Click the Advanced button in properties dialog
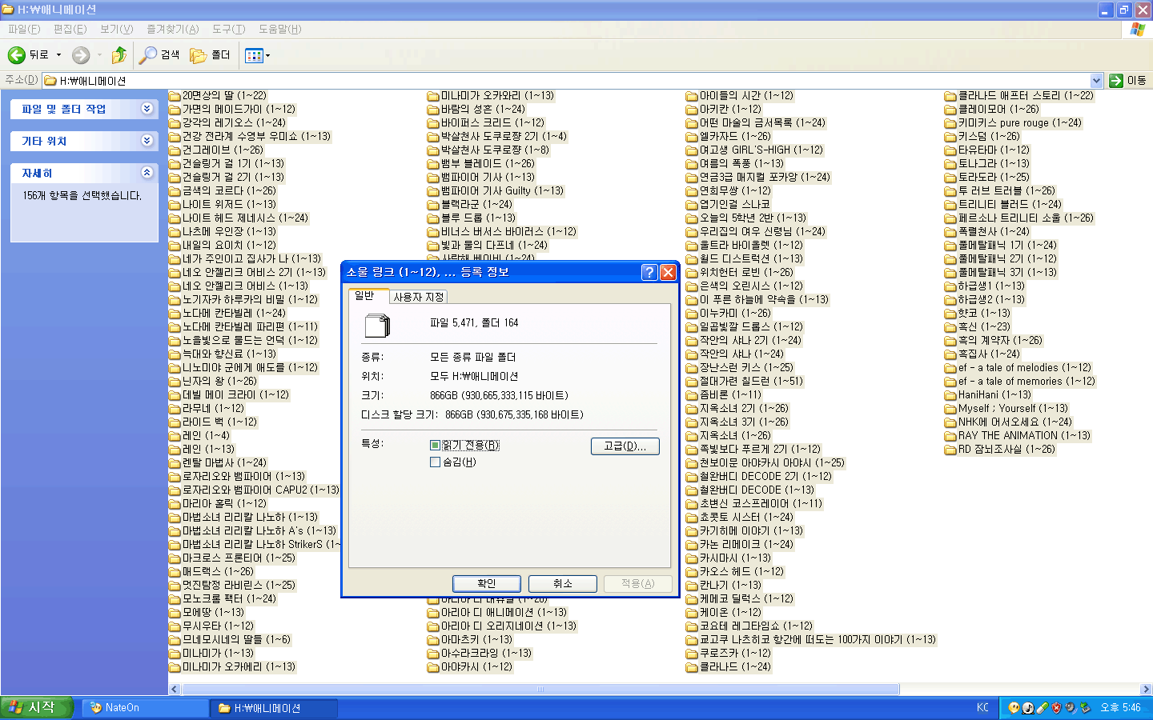The height and width of the screenshot is (720, 1153). tap(625, 446)
